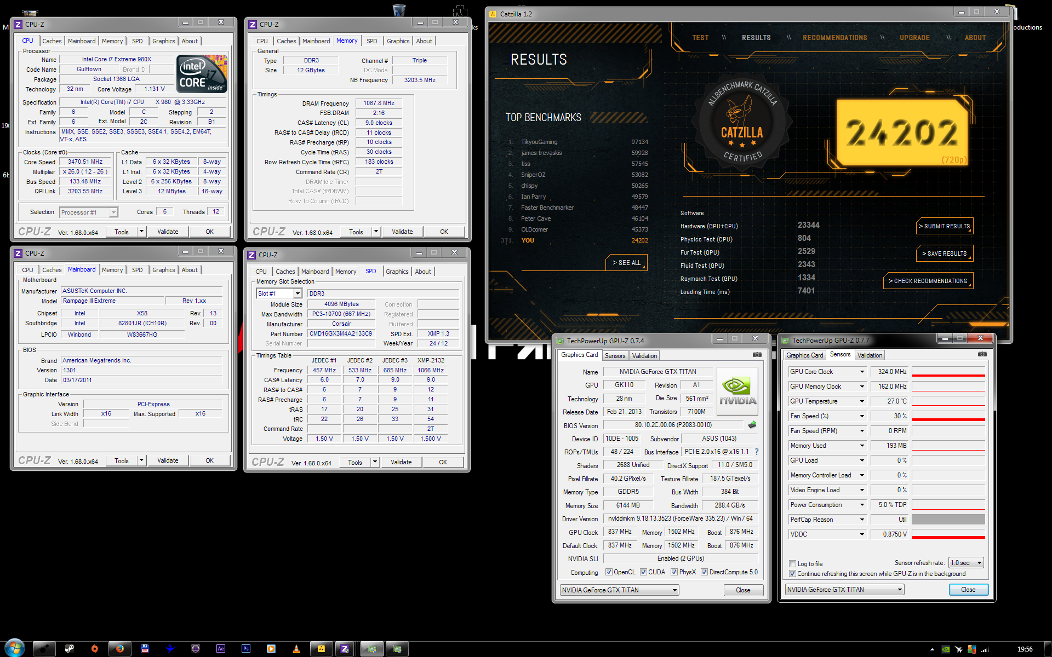Click the SAVE RESULTS button in Catzilla
Viewport: 1052px width, 657px height.
coord(944,253)
